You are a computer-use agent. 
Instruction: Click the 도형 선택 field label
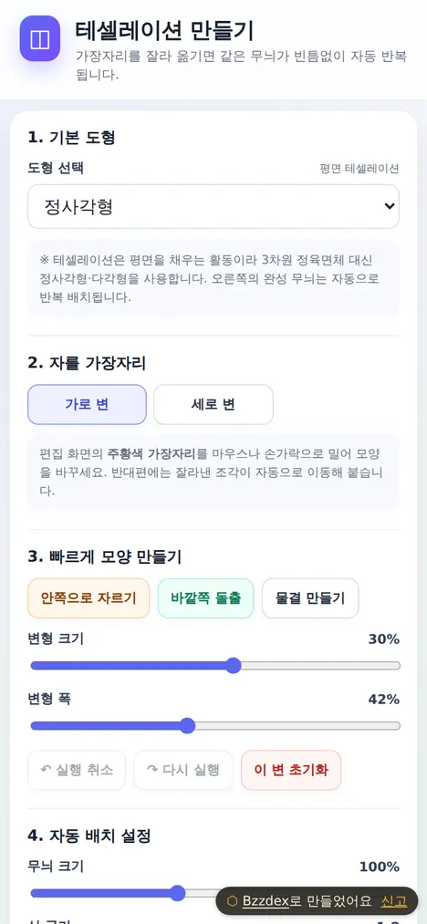[x=56, y=169]
